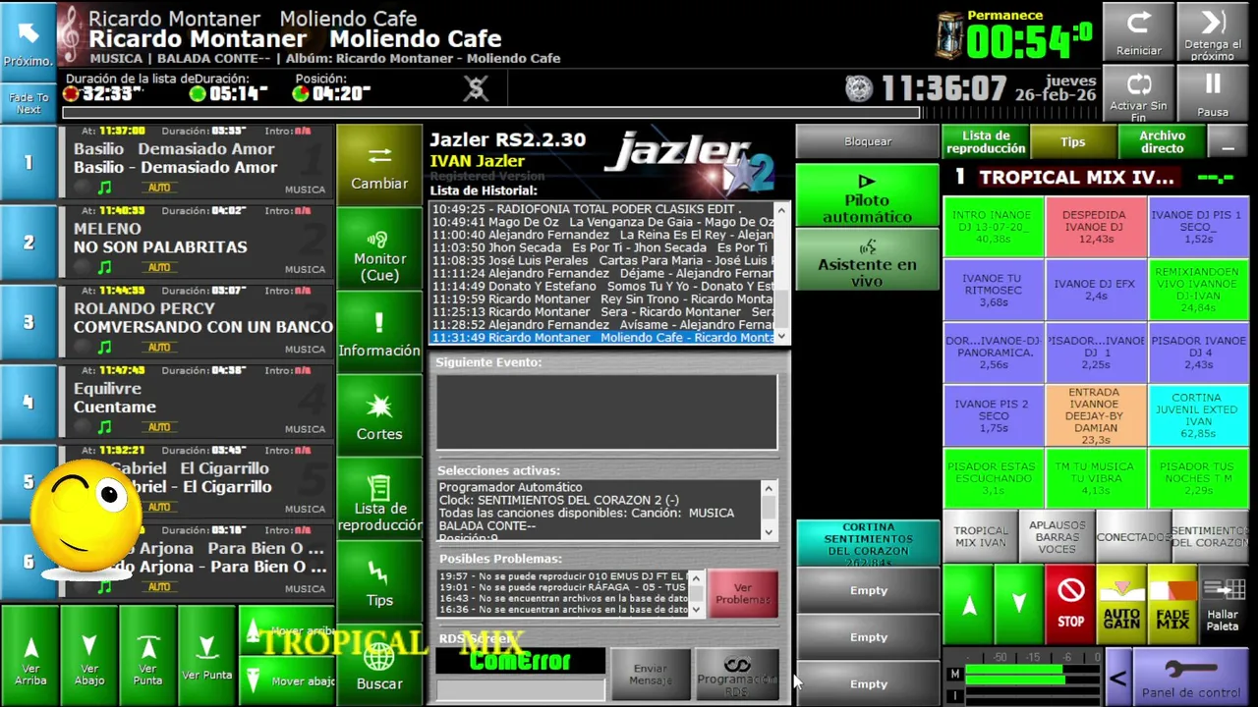Viewport: 1258px width, 707px height.
Task: Select the APLAUSOS BARRAS VOCES palette tab
Action: pos(1058,537)
